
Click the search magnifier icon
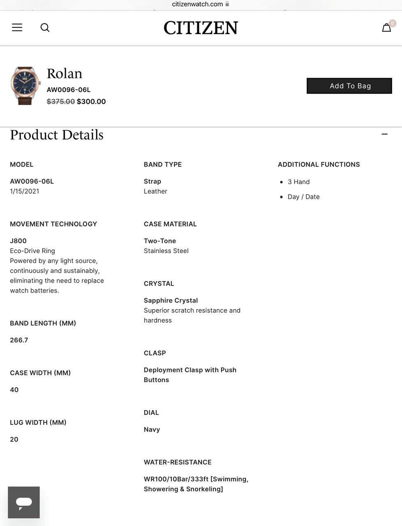tap(45, 28)
